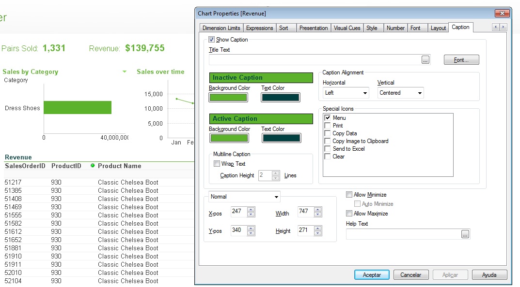The width and height of the screenshot is (520, 287).
Task: Select the Dress Shoes bar in chart
Action: point(78,107)
